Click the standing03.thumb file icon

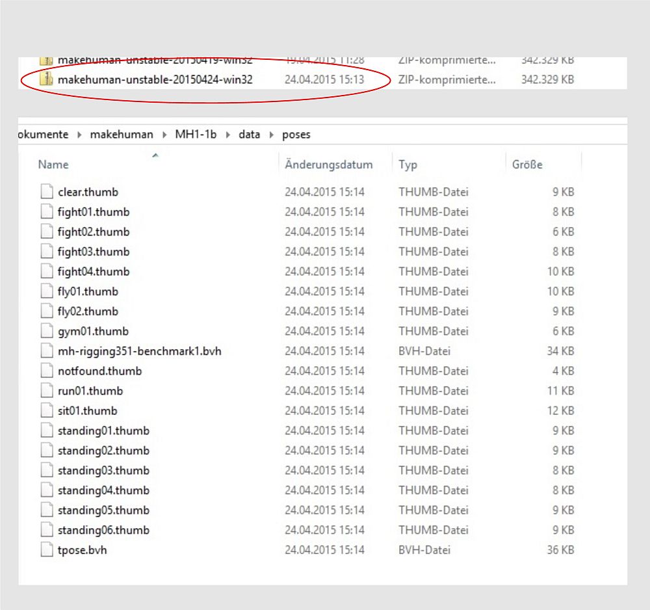[47, 470]
